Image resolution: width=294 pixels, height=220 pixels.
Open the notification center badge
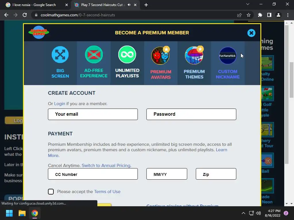point(286,213)
